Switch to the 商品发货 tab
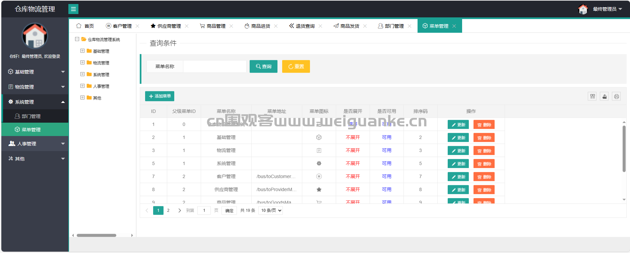Image resolution: width=630 pixels, height=253 pixels. click(x=346, y=26)
